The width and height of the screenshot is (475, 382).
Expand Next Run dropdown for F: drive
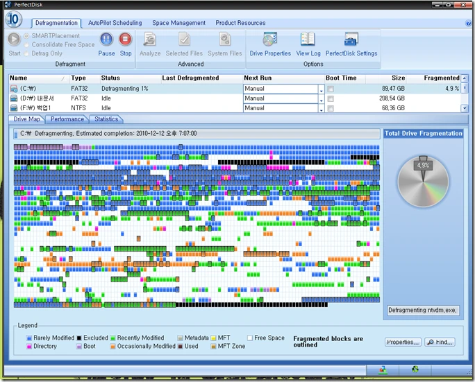321,108
